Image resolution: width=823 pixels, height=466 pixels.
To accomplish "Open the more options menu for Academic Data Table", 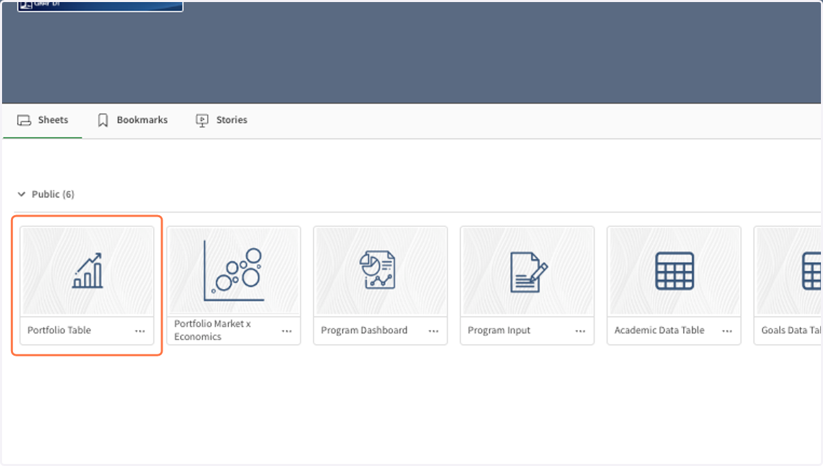I will click(727, 331).
